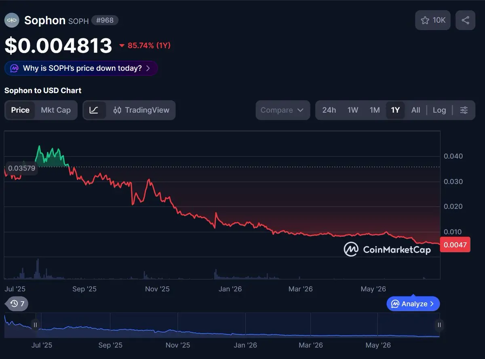Select the 1Y time range

[395, 110]
